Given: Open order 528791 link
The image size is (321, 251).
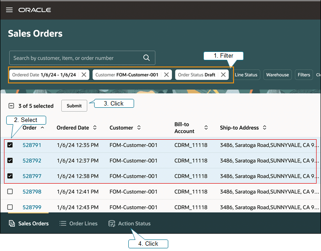Looking at the screenshot, I should [x=32, y=145].
